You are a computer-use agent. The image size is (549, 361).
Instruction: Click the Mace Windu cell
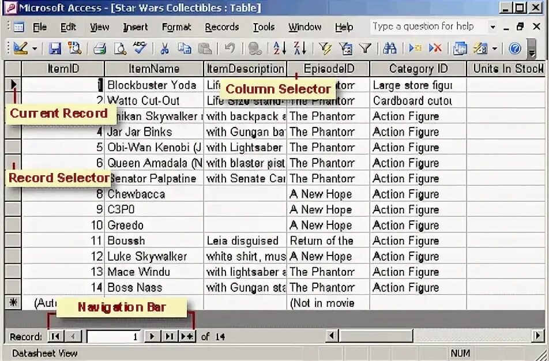[x=154, y=272]
